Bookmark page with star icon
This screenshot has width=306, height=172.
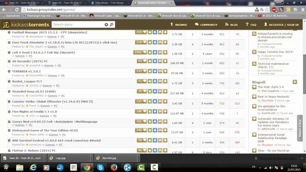pyautogui.click(x=267, y=10)
